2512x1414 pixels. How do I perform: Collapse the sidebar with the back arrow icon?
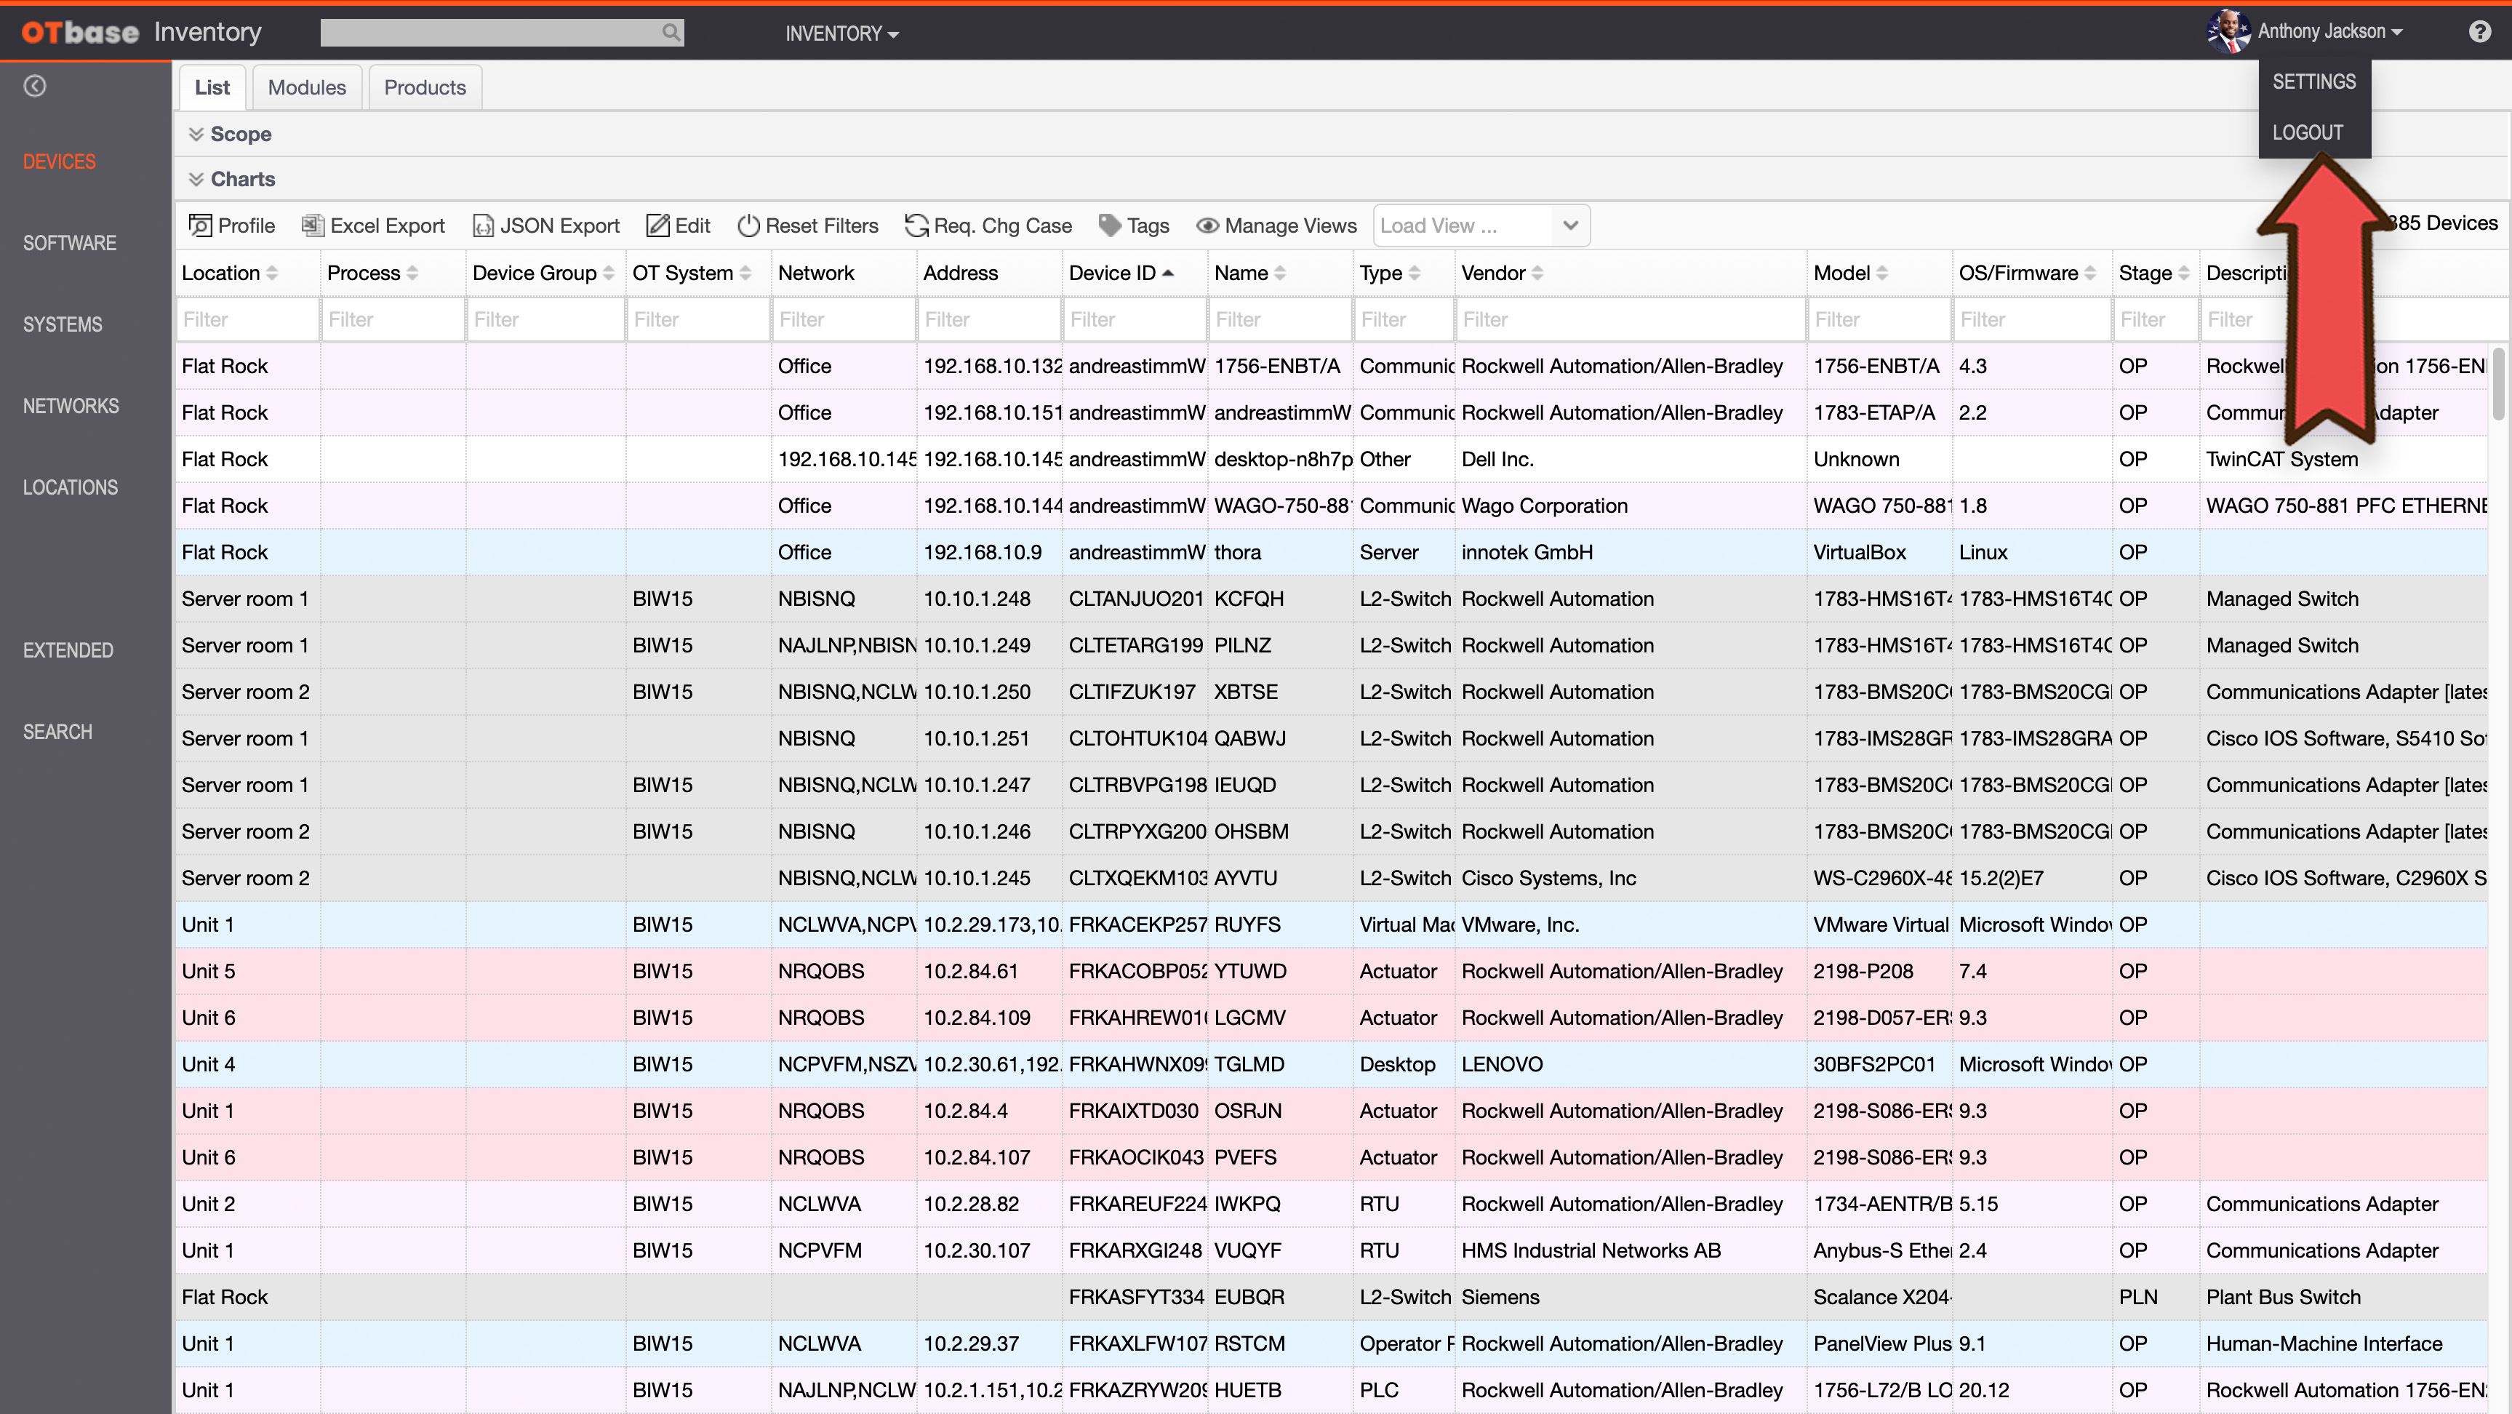click(35, 87)
